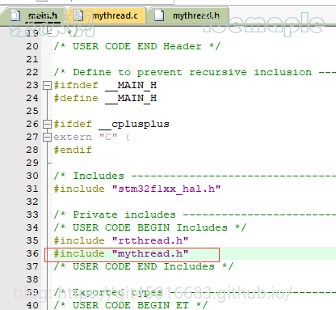Click the mythread.h tab file icon
This screenshot has width=336, height=310.
coord(159,15)
